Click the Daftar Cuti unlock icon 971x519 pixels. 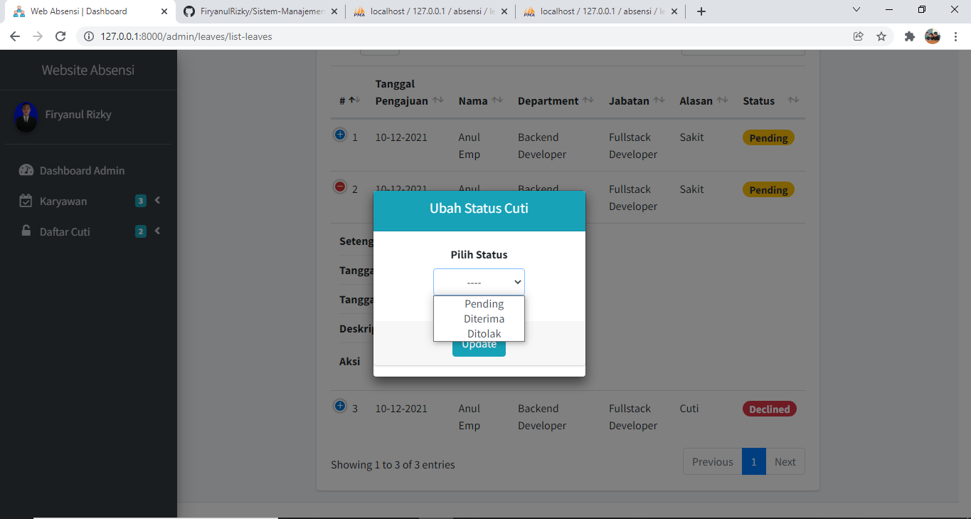tap(26, 231)
